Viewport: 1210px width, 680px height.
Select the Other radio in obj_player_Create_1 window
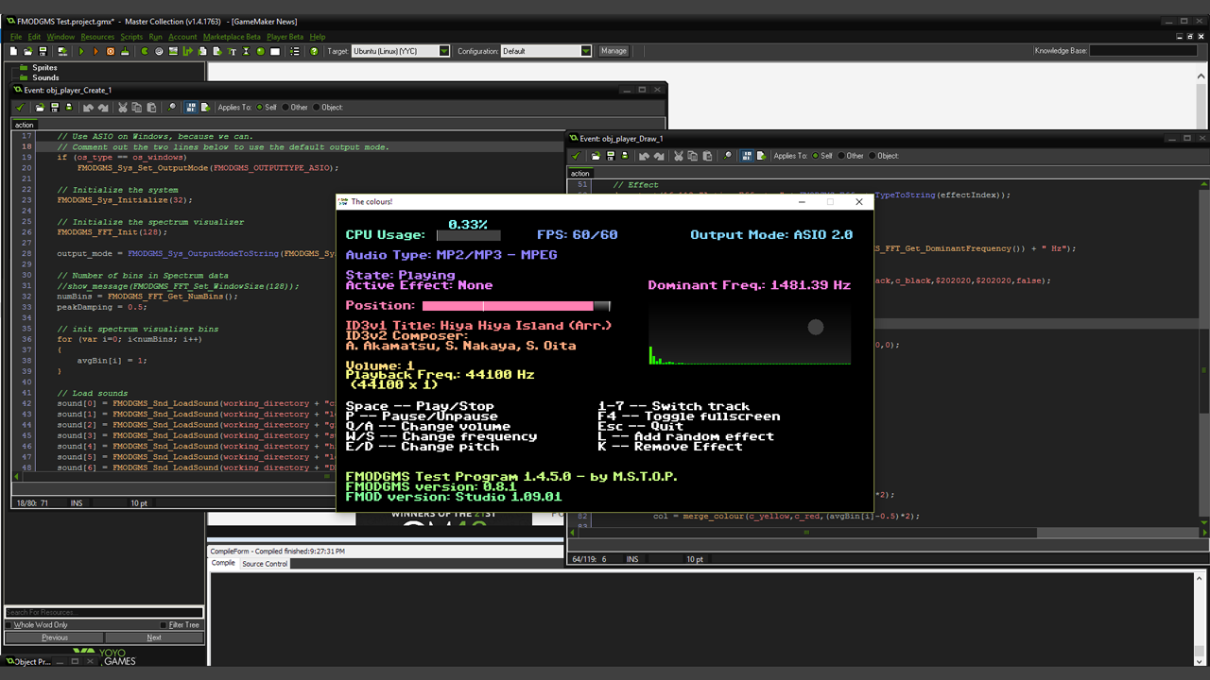point(285,108)
